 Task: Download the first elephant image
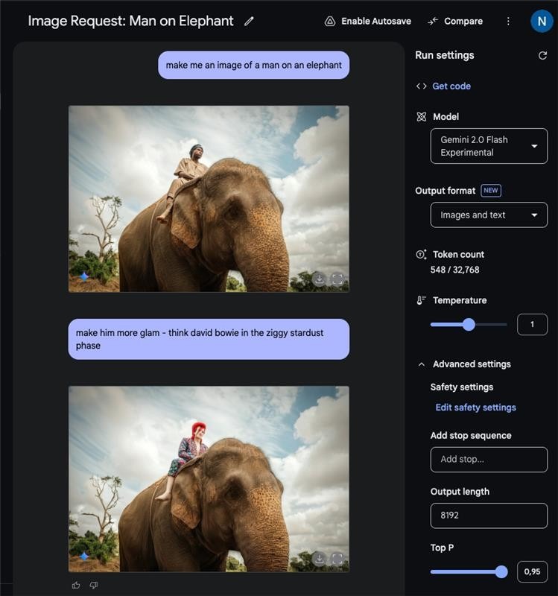click(319, 279)
